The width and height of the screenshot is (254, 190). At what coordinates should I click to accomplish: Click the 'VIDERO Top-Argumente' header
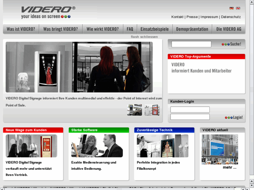click(206, 56)
